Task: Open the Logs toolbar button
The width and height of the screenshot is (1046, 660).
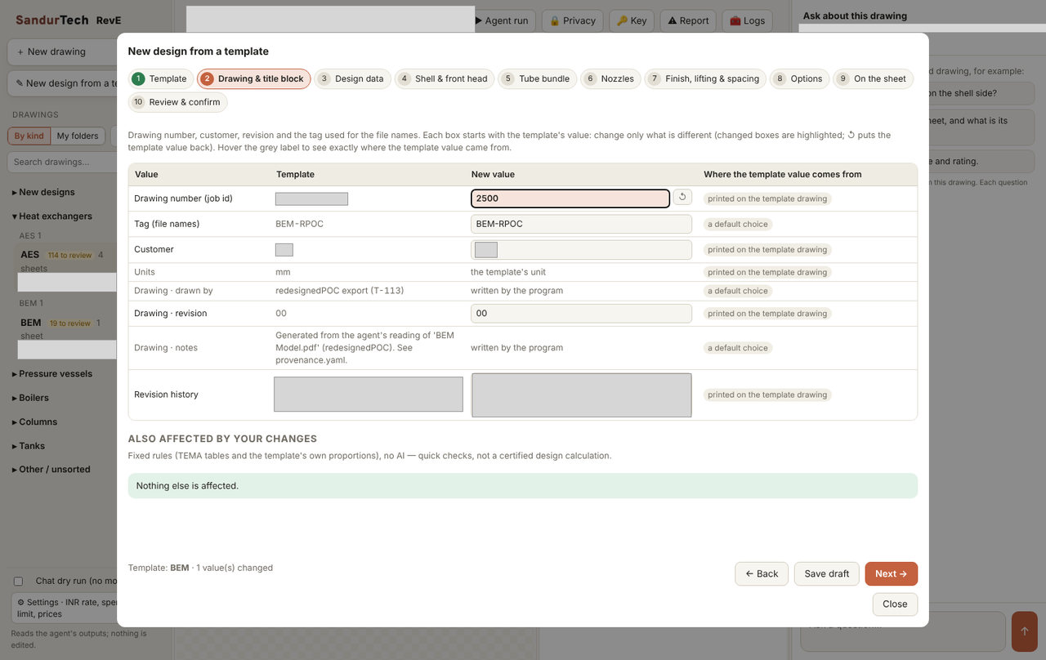Action: 747,20
